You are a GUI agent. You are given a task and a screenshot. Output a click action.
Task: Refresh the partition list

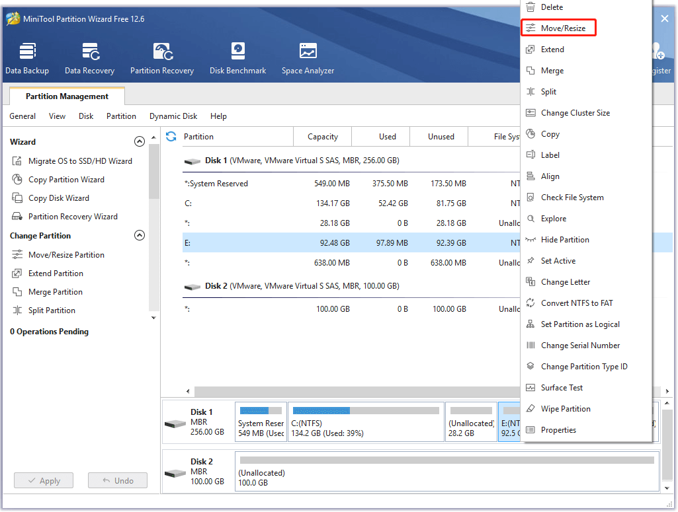click(x=171, y=136)
